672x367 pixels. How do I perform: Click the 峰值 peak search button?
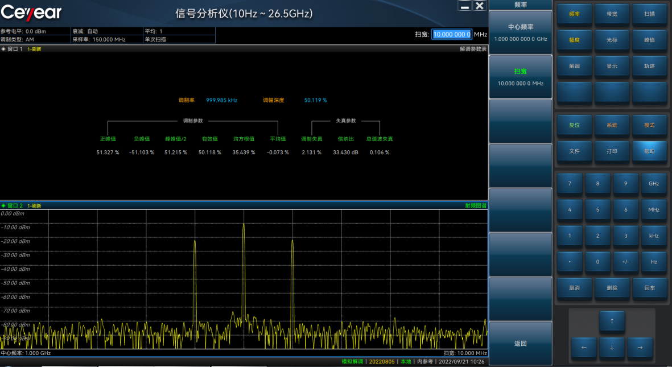[x=649, y=40]
